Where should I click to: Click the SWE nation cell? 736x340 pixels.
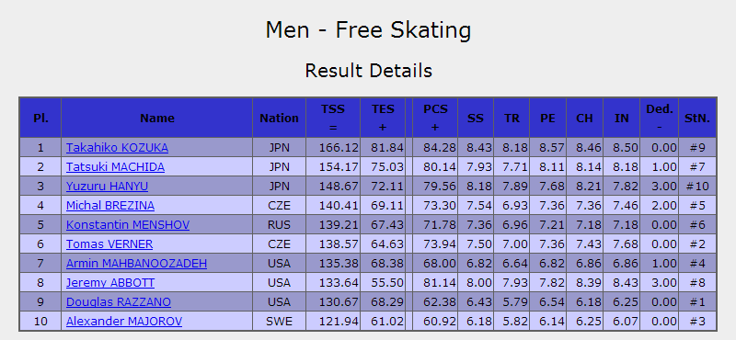tap(280, 322)
